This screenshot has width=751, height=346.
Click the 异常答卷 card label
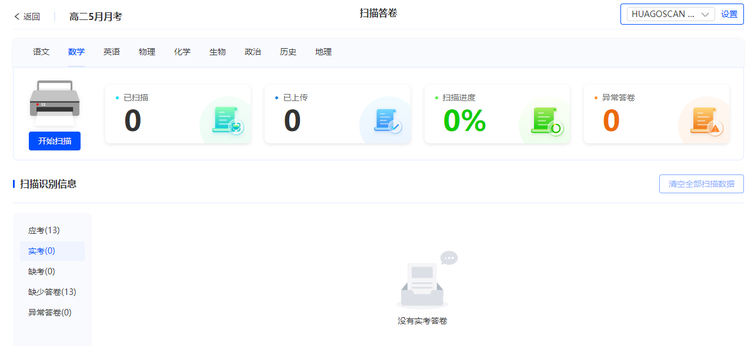(619, 98)
